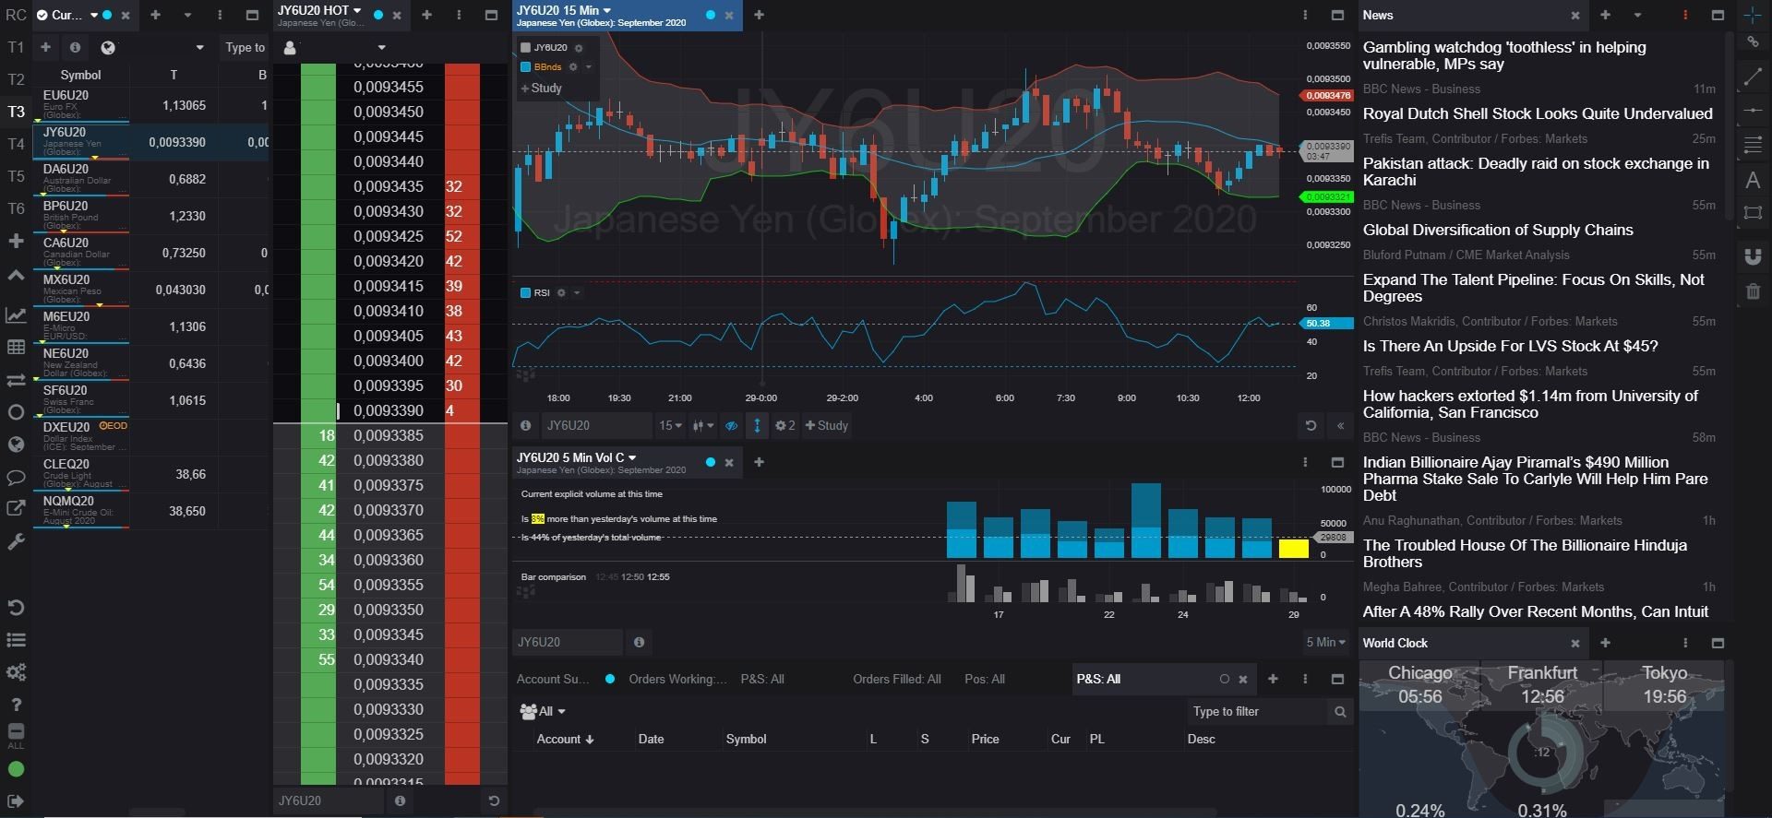This screenshot has width=1772, height=818.
Task: Click the + Study button in chart toolbar
Action: coord(826,426)
